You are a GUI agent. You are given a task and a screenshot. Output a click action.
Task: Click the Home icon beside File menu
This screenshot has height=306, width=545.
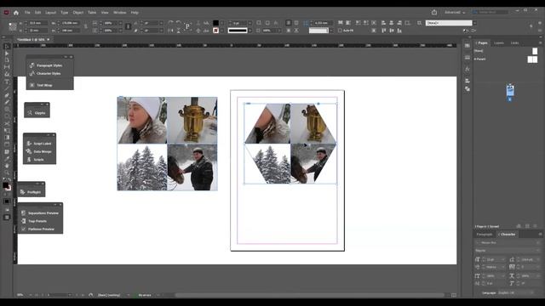point(16,13)
